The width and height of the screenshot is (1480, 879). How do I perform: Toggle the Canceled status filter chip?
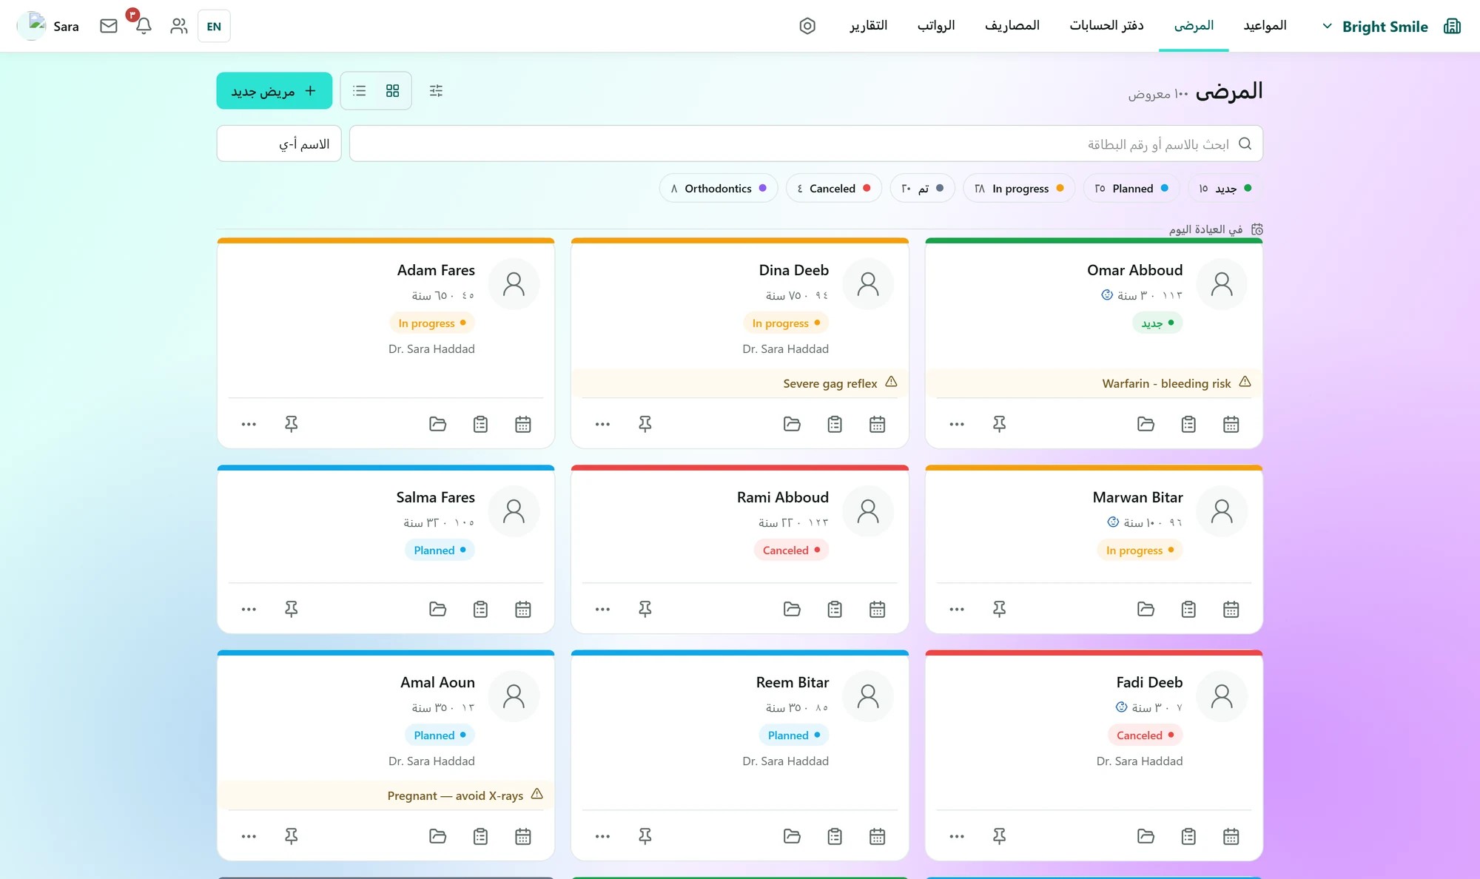tap(833, 188)
